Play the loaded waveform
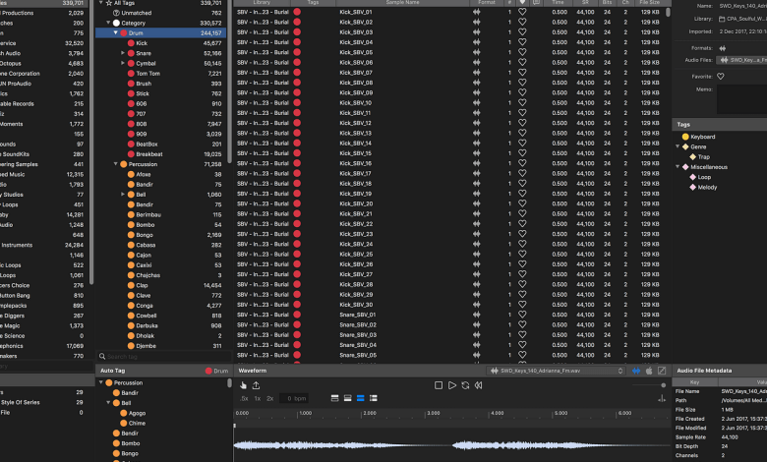 452,385
